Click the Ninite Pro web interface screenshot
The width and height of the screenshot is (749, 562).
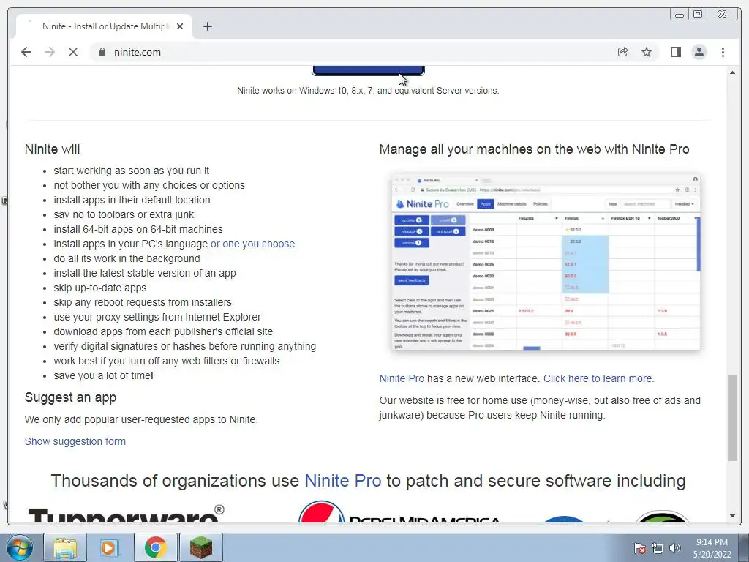pyautogui.click(x=546, y=261)
